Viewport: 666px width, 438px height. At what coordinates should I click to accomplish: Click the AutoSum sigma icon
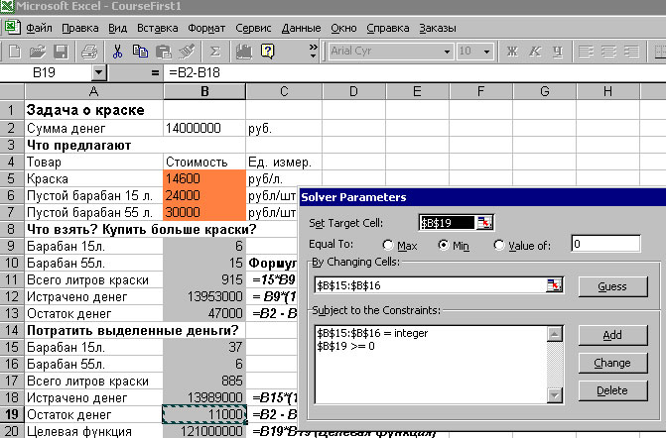214,51
